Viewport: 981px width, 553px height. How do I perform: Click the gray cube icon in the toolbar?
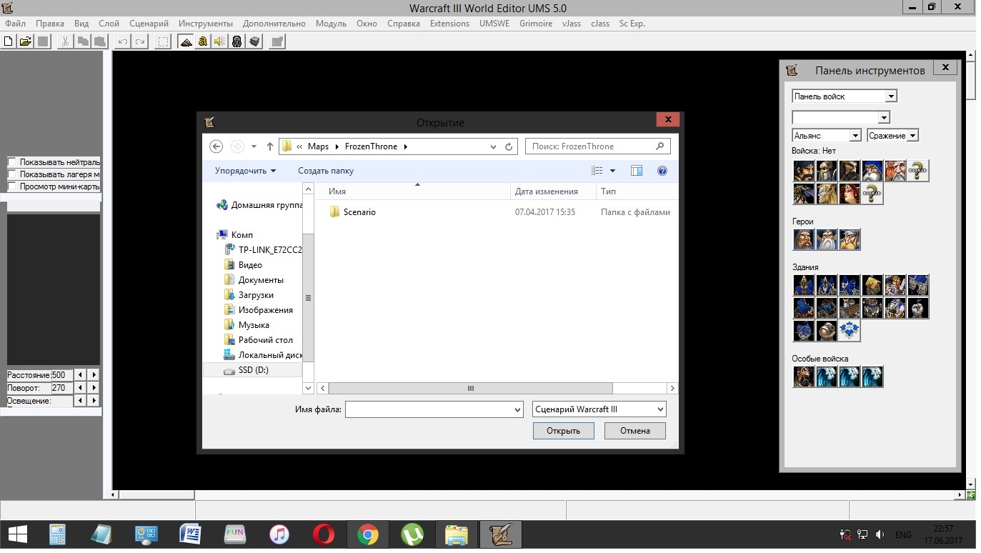(x=254, y=41)
